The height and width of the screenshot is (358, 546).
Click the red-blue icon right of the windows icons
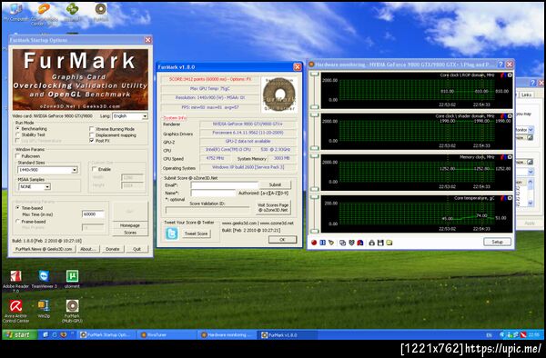(360, 243)
